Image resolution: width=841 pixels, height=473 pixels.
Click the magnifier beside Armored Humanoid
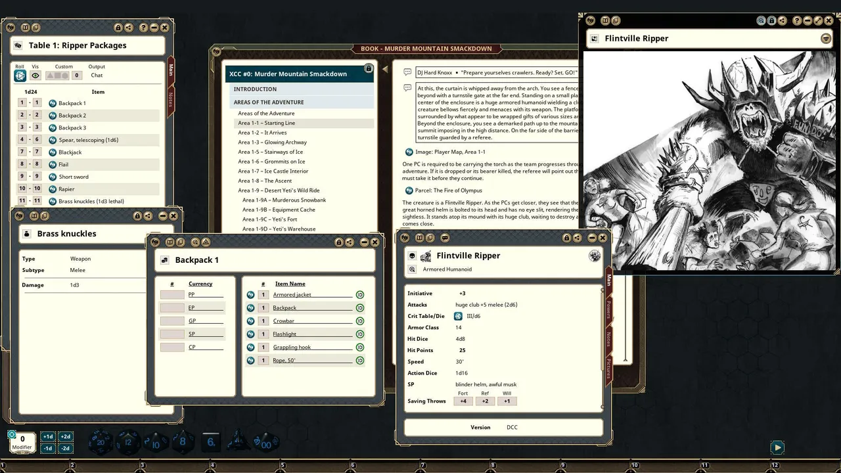point(412,269)
